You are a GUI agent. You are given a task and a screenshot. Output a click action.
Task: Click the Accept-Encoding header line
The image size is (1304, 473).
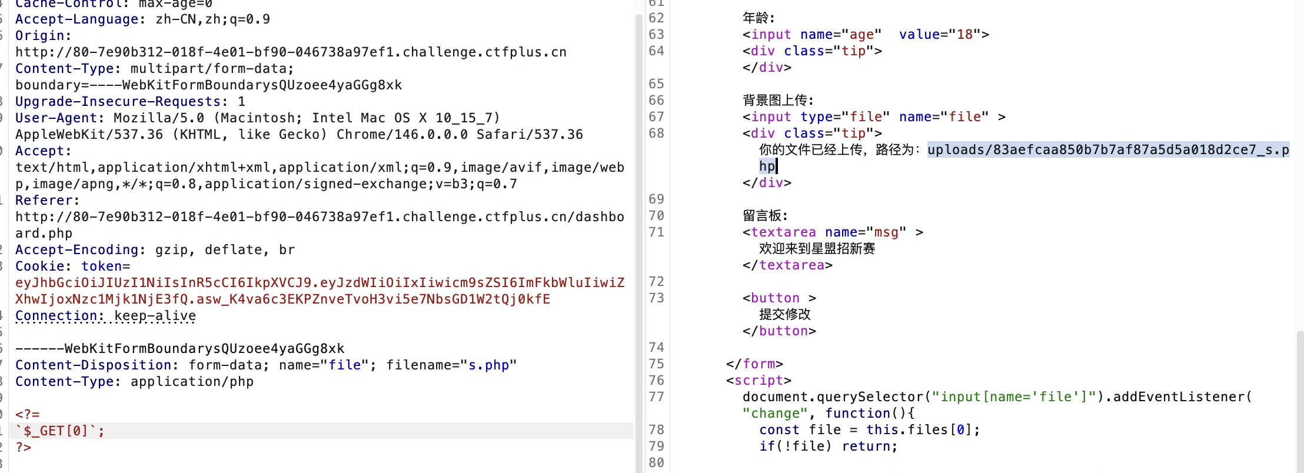click(155, 250)
